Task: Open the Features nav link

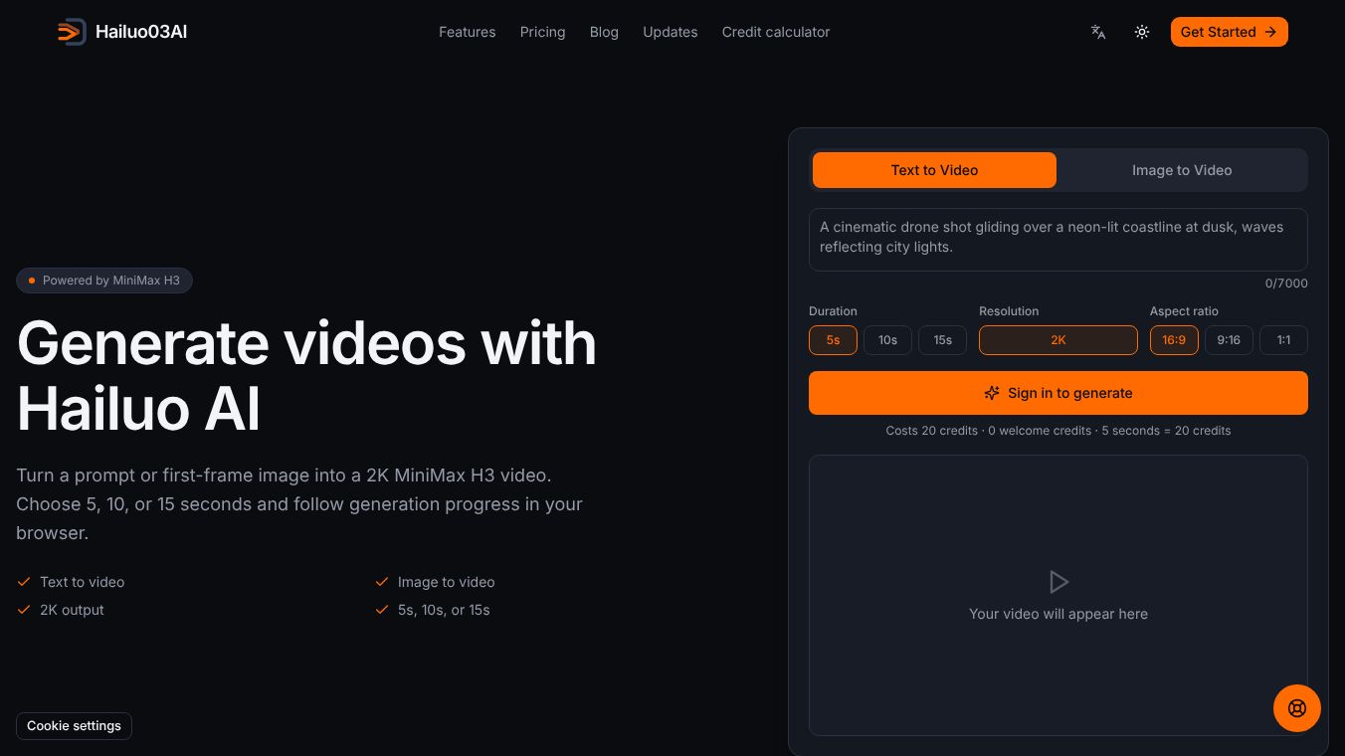Action: pos(468,32)
